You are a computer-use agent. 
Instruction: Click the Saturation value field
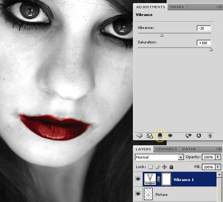(x=204, y=43)
